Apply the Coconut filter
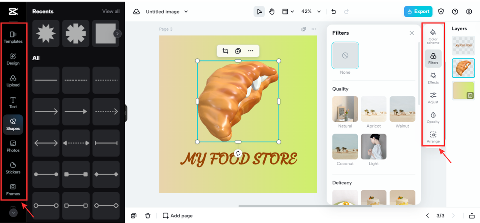 click(x=345, y=147)
